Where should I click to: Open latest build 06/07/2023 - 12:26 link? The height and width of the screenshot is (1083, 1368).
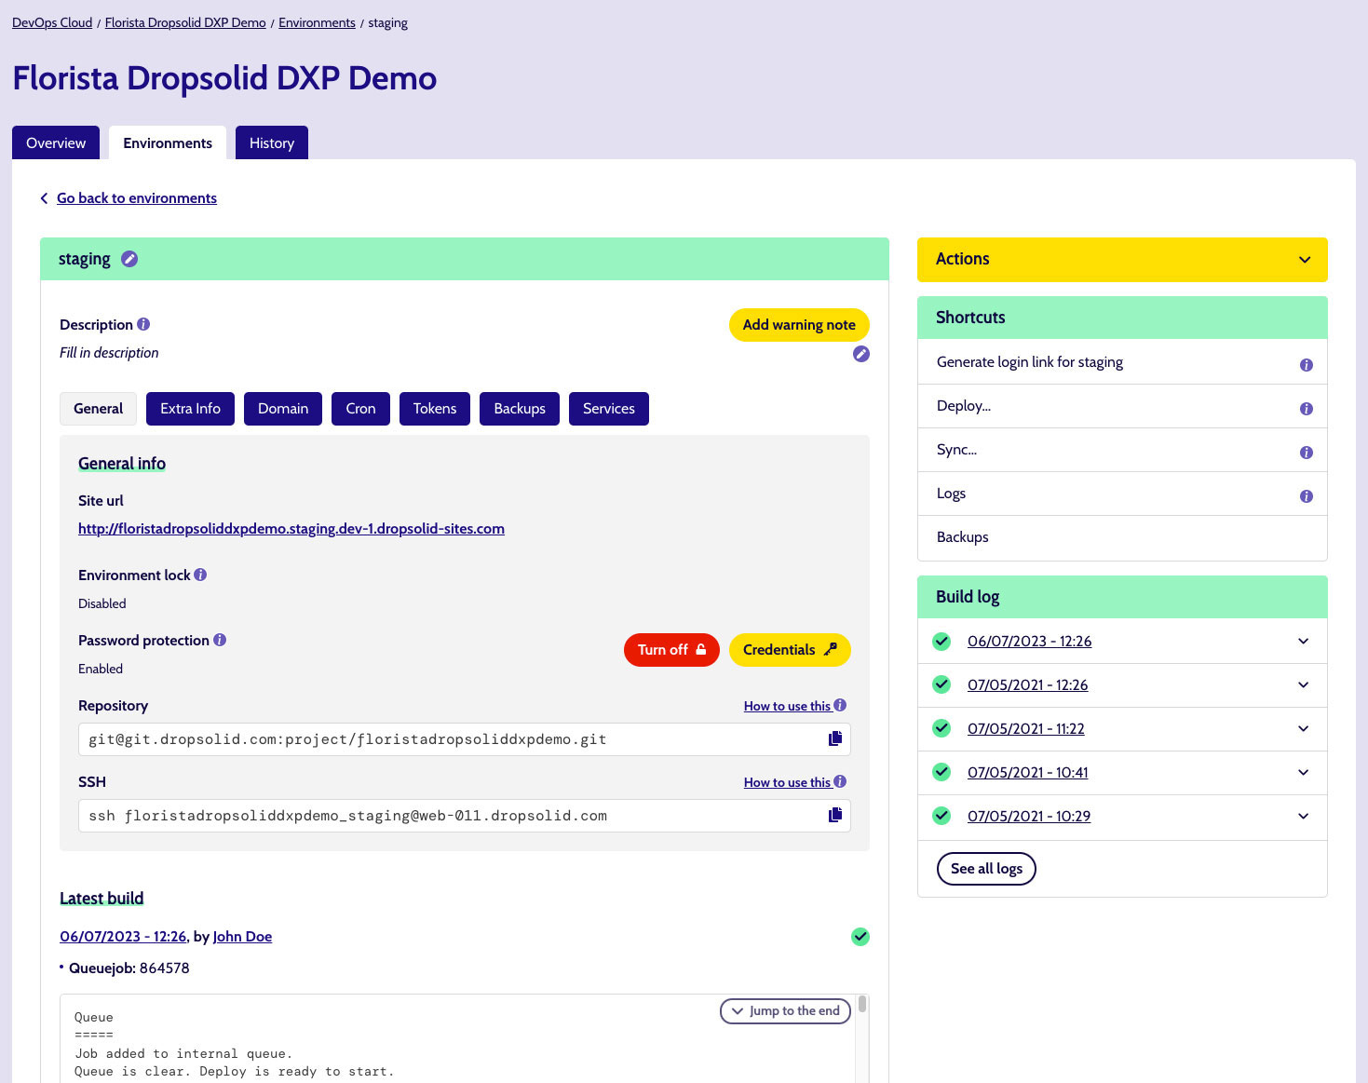(123, 937)
